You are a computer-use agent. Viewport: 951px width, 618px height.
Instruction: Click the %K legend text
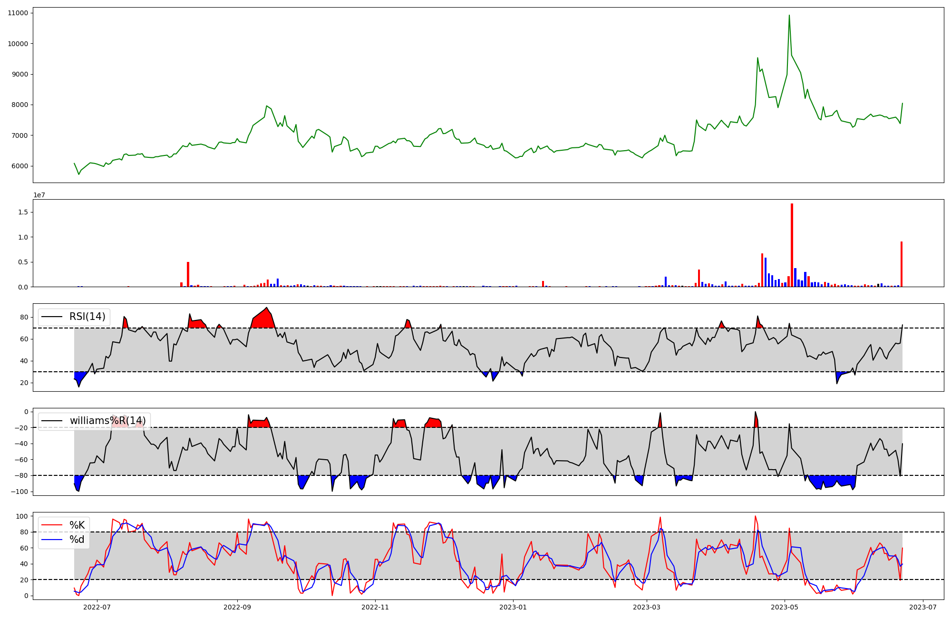point(77,525)
